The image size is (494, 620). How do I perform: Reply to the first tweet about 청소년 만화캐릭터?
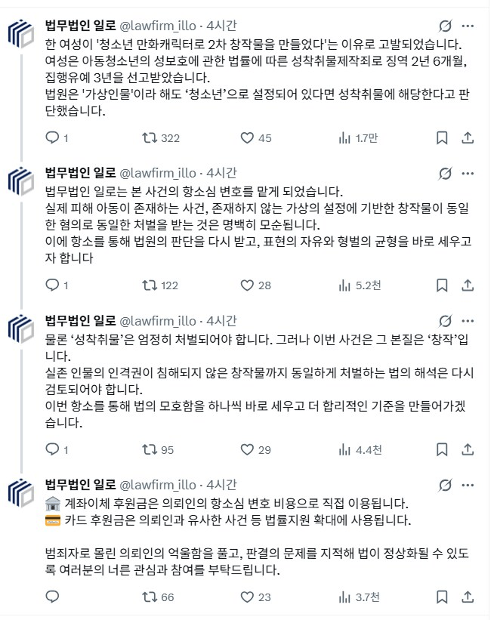pos(52,137)
